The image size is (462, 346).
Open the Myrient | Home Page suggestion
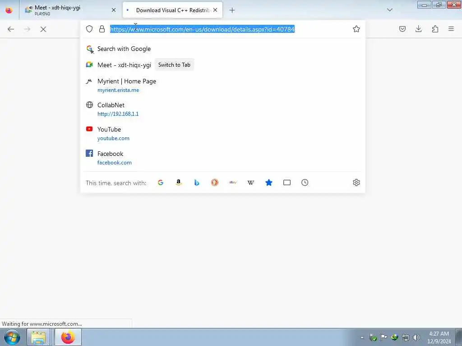(222, 85)
